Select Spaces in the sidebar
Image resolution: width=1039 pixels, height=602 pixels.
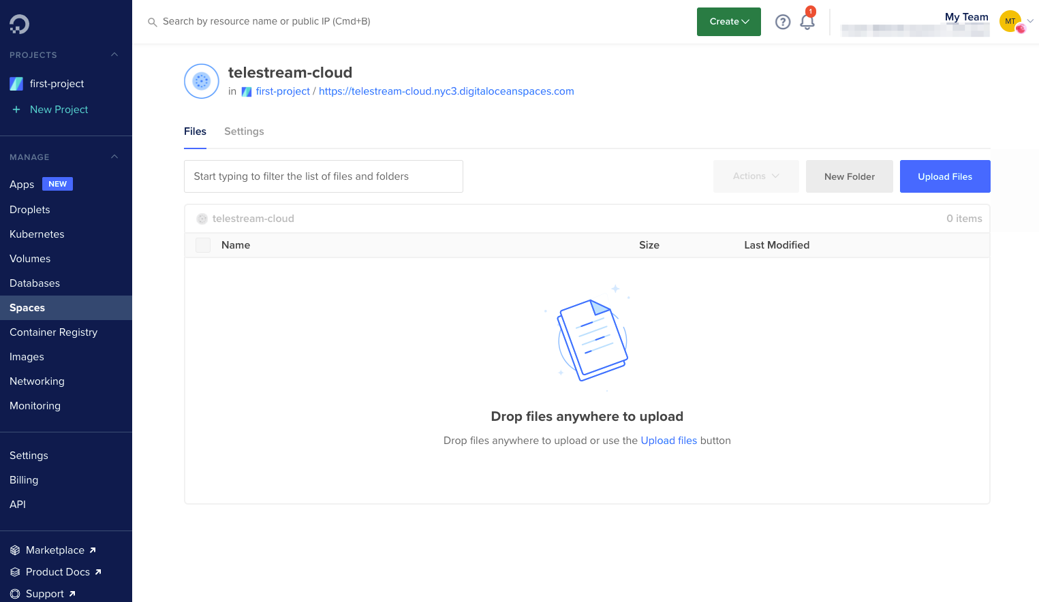[x=66, y=308]
